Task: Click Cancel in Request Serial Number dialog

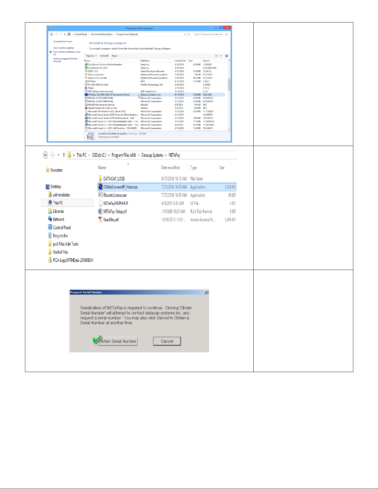Action: (x=167, y=341)
